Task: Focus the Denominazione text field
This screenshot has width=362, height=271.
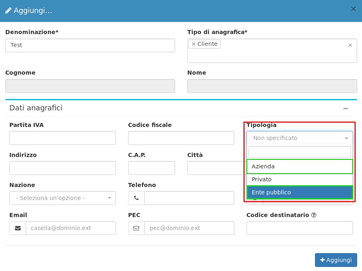Action: pyautogui.click(x=90, y=45)
